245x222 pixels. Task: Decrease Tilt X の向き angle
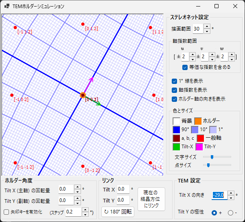(x=231, y=198)
